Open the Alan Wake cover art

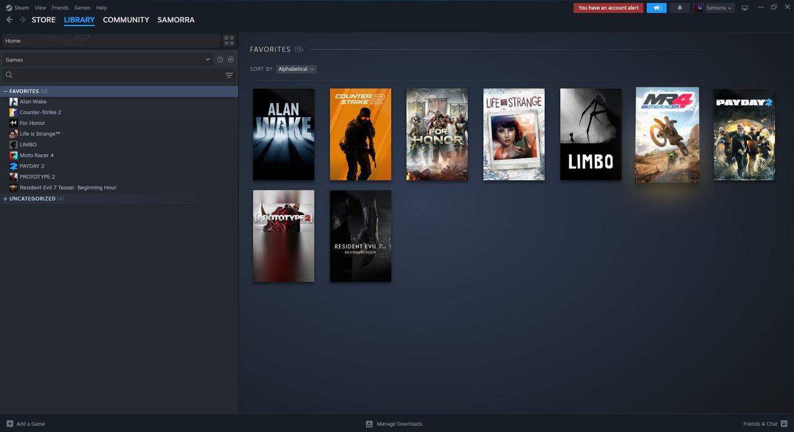(283, 134)
